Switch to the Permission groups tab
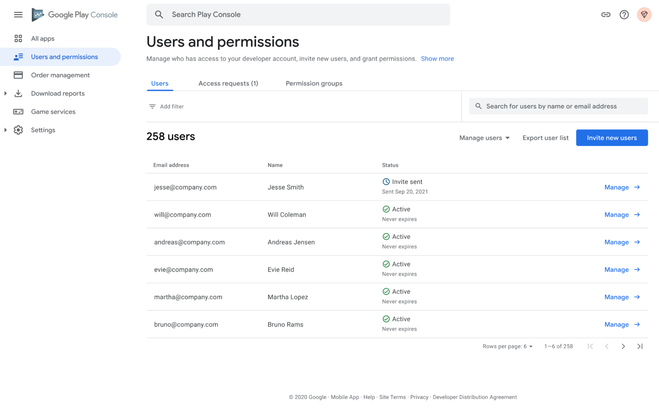Image resolution: width=659 pixels, height=412 pixels. [314, 83]
